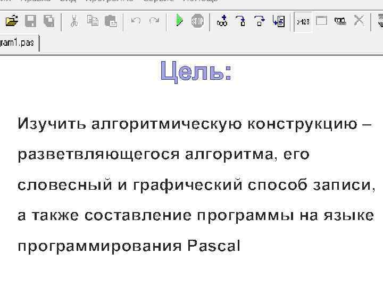This screenshot has width=383, height=287.
Task: Cut selection with the scissors icon
Action: pyautogui.click(x=74, y=21)
